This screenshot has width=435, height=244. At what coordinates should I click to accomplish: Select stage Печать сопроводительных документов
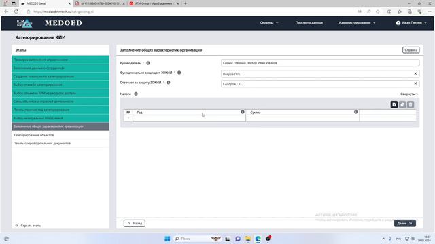(60, 143)
